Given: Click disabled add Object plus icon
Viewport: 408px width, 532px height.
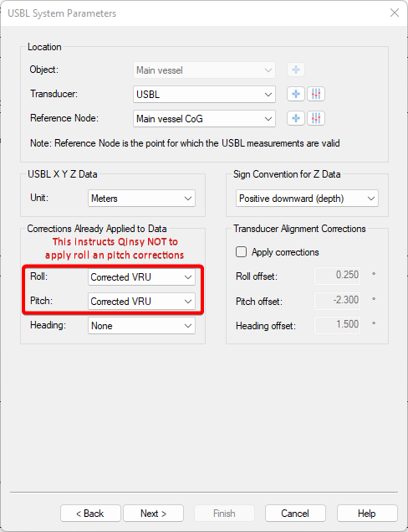Looking at the screenshot, I should [296, 70].
